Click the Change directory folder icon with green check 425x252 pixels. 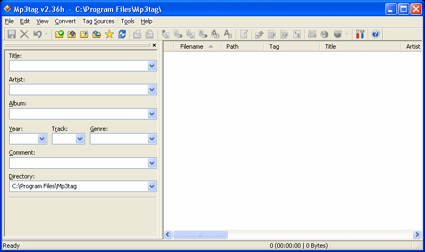pos(59,34)
